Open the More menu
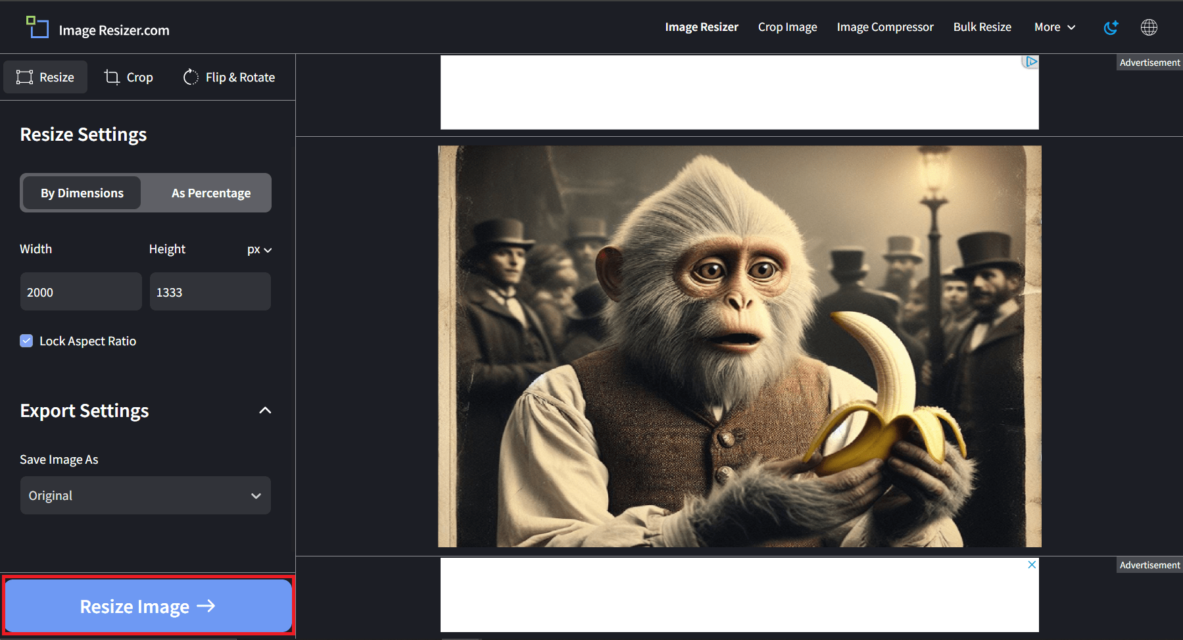This screenshot has width=1183, height=640. point(1053,27)
